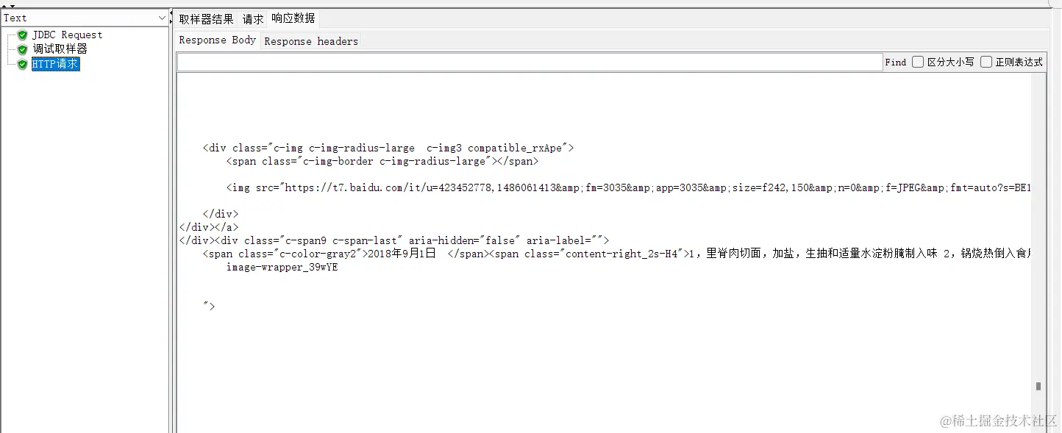Click the green success icon beside 调试取样器
Screen dimensions: 1062x433
point(23,49)
